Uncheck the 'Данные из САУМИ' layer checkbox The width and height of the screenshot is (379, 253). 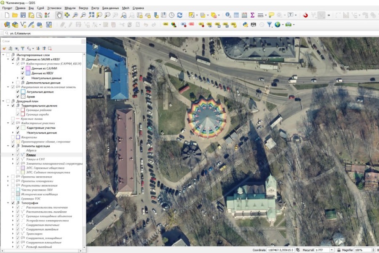point(22,68)
